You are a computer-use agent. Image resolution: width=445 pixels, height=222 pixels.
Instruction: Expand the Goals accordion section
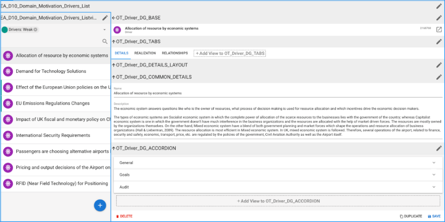278,175
